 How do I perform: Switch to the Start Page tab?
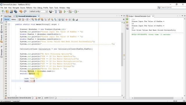coord(8,16)
